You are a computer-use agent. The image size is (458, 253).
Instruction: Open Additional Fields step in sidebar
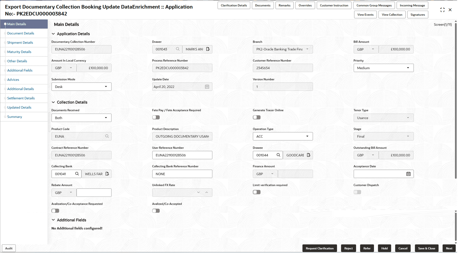point(20,70)
